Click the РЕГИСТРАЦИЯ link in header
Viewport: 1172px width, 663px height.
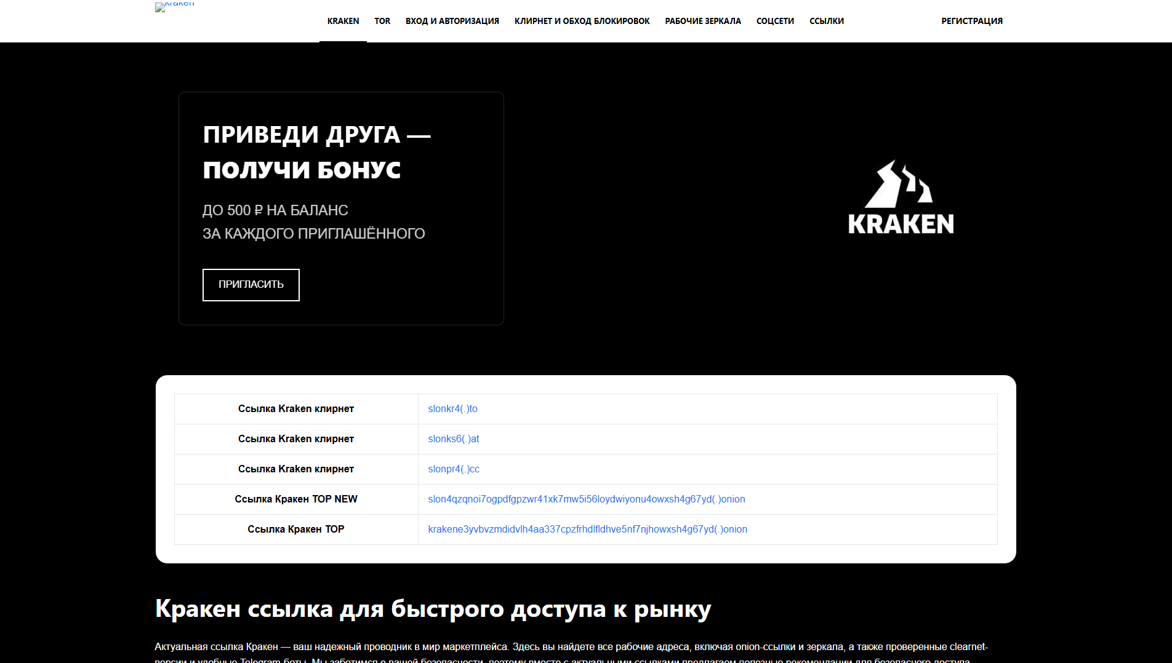[972, 21]
